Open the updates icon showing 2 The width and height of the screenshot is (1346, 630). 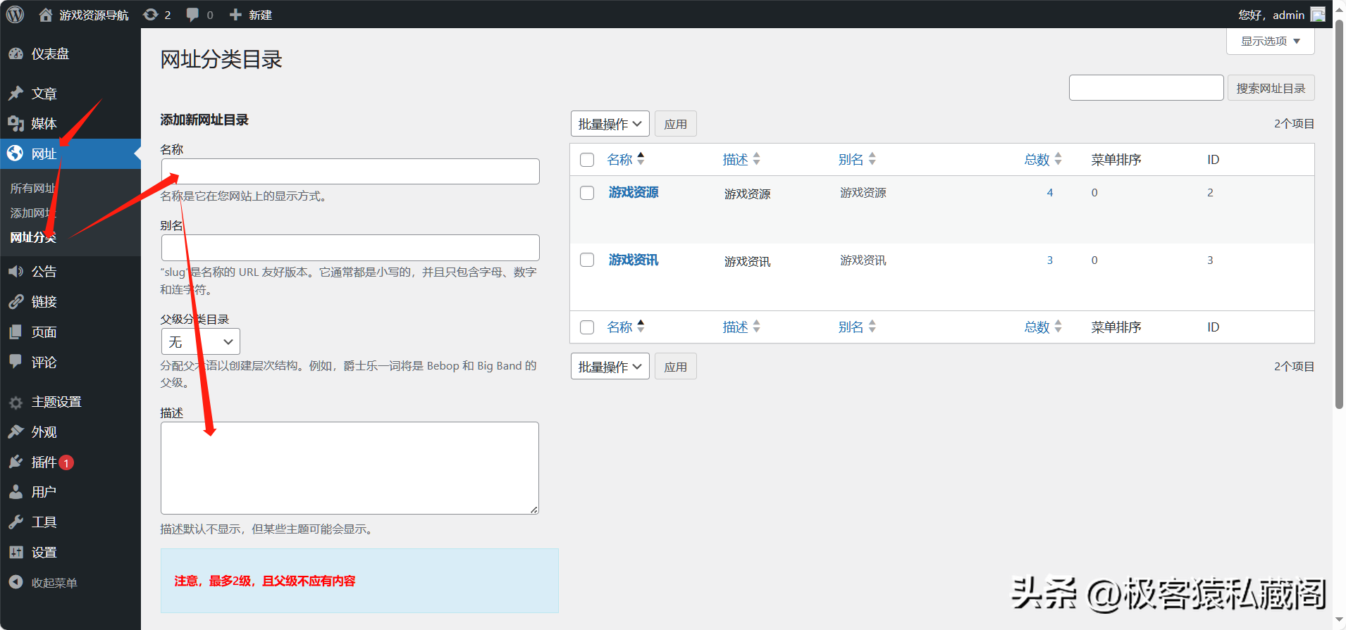click(x=150, y=15)
